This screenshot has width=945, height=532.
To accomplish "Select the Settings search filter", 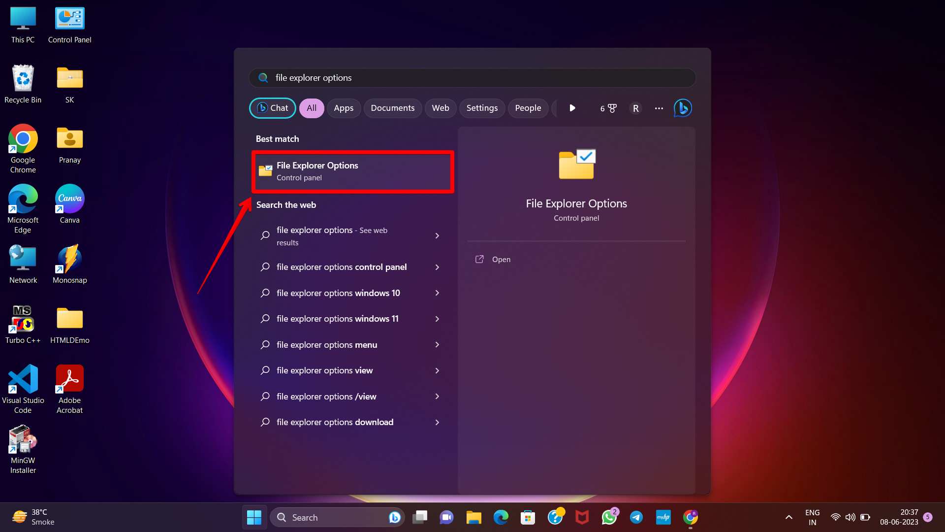I will pos(482,108).
